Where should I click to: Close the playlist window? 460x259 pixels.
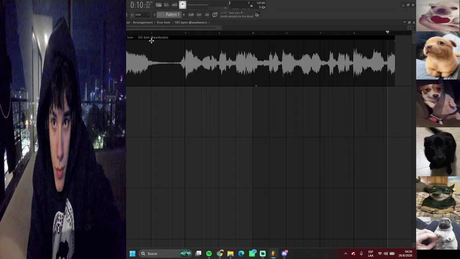point(414,23)
